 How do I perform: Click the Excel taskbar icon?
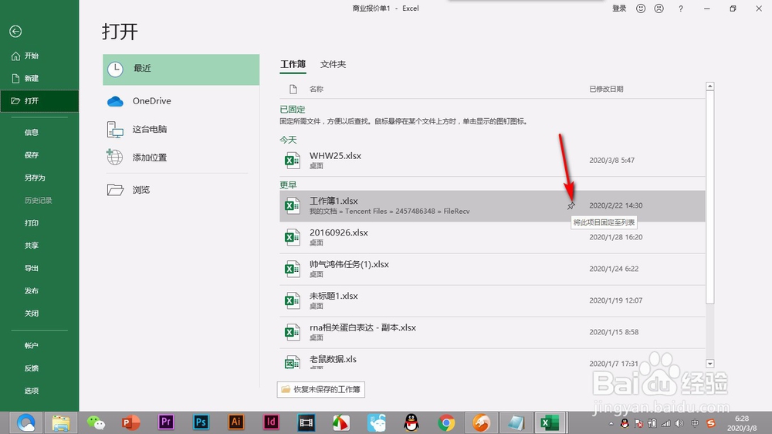pos(550,422)
